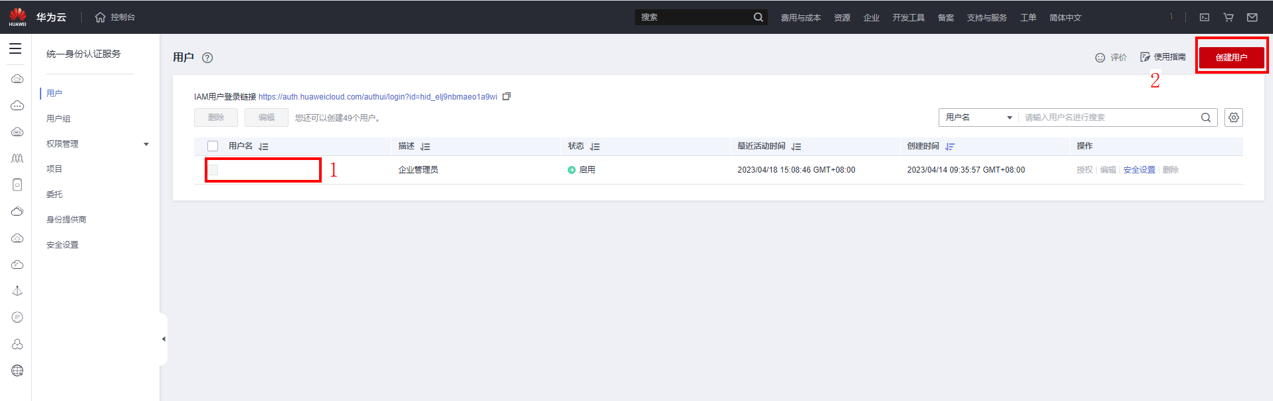
Task: Open the 工单 top menu
Action: click(1028, 18)
